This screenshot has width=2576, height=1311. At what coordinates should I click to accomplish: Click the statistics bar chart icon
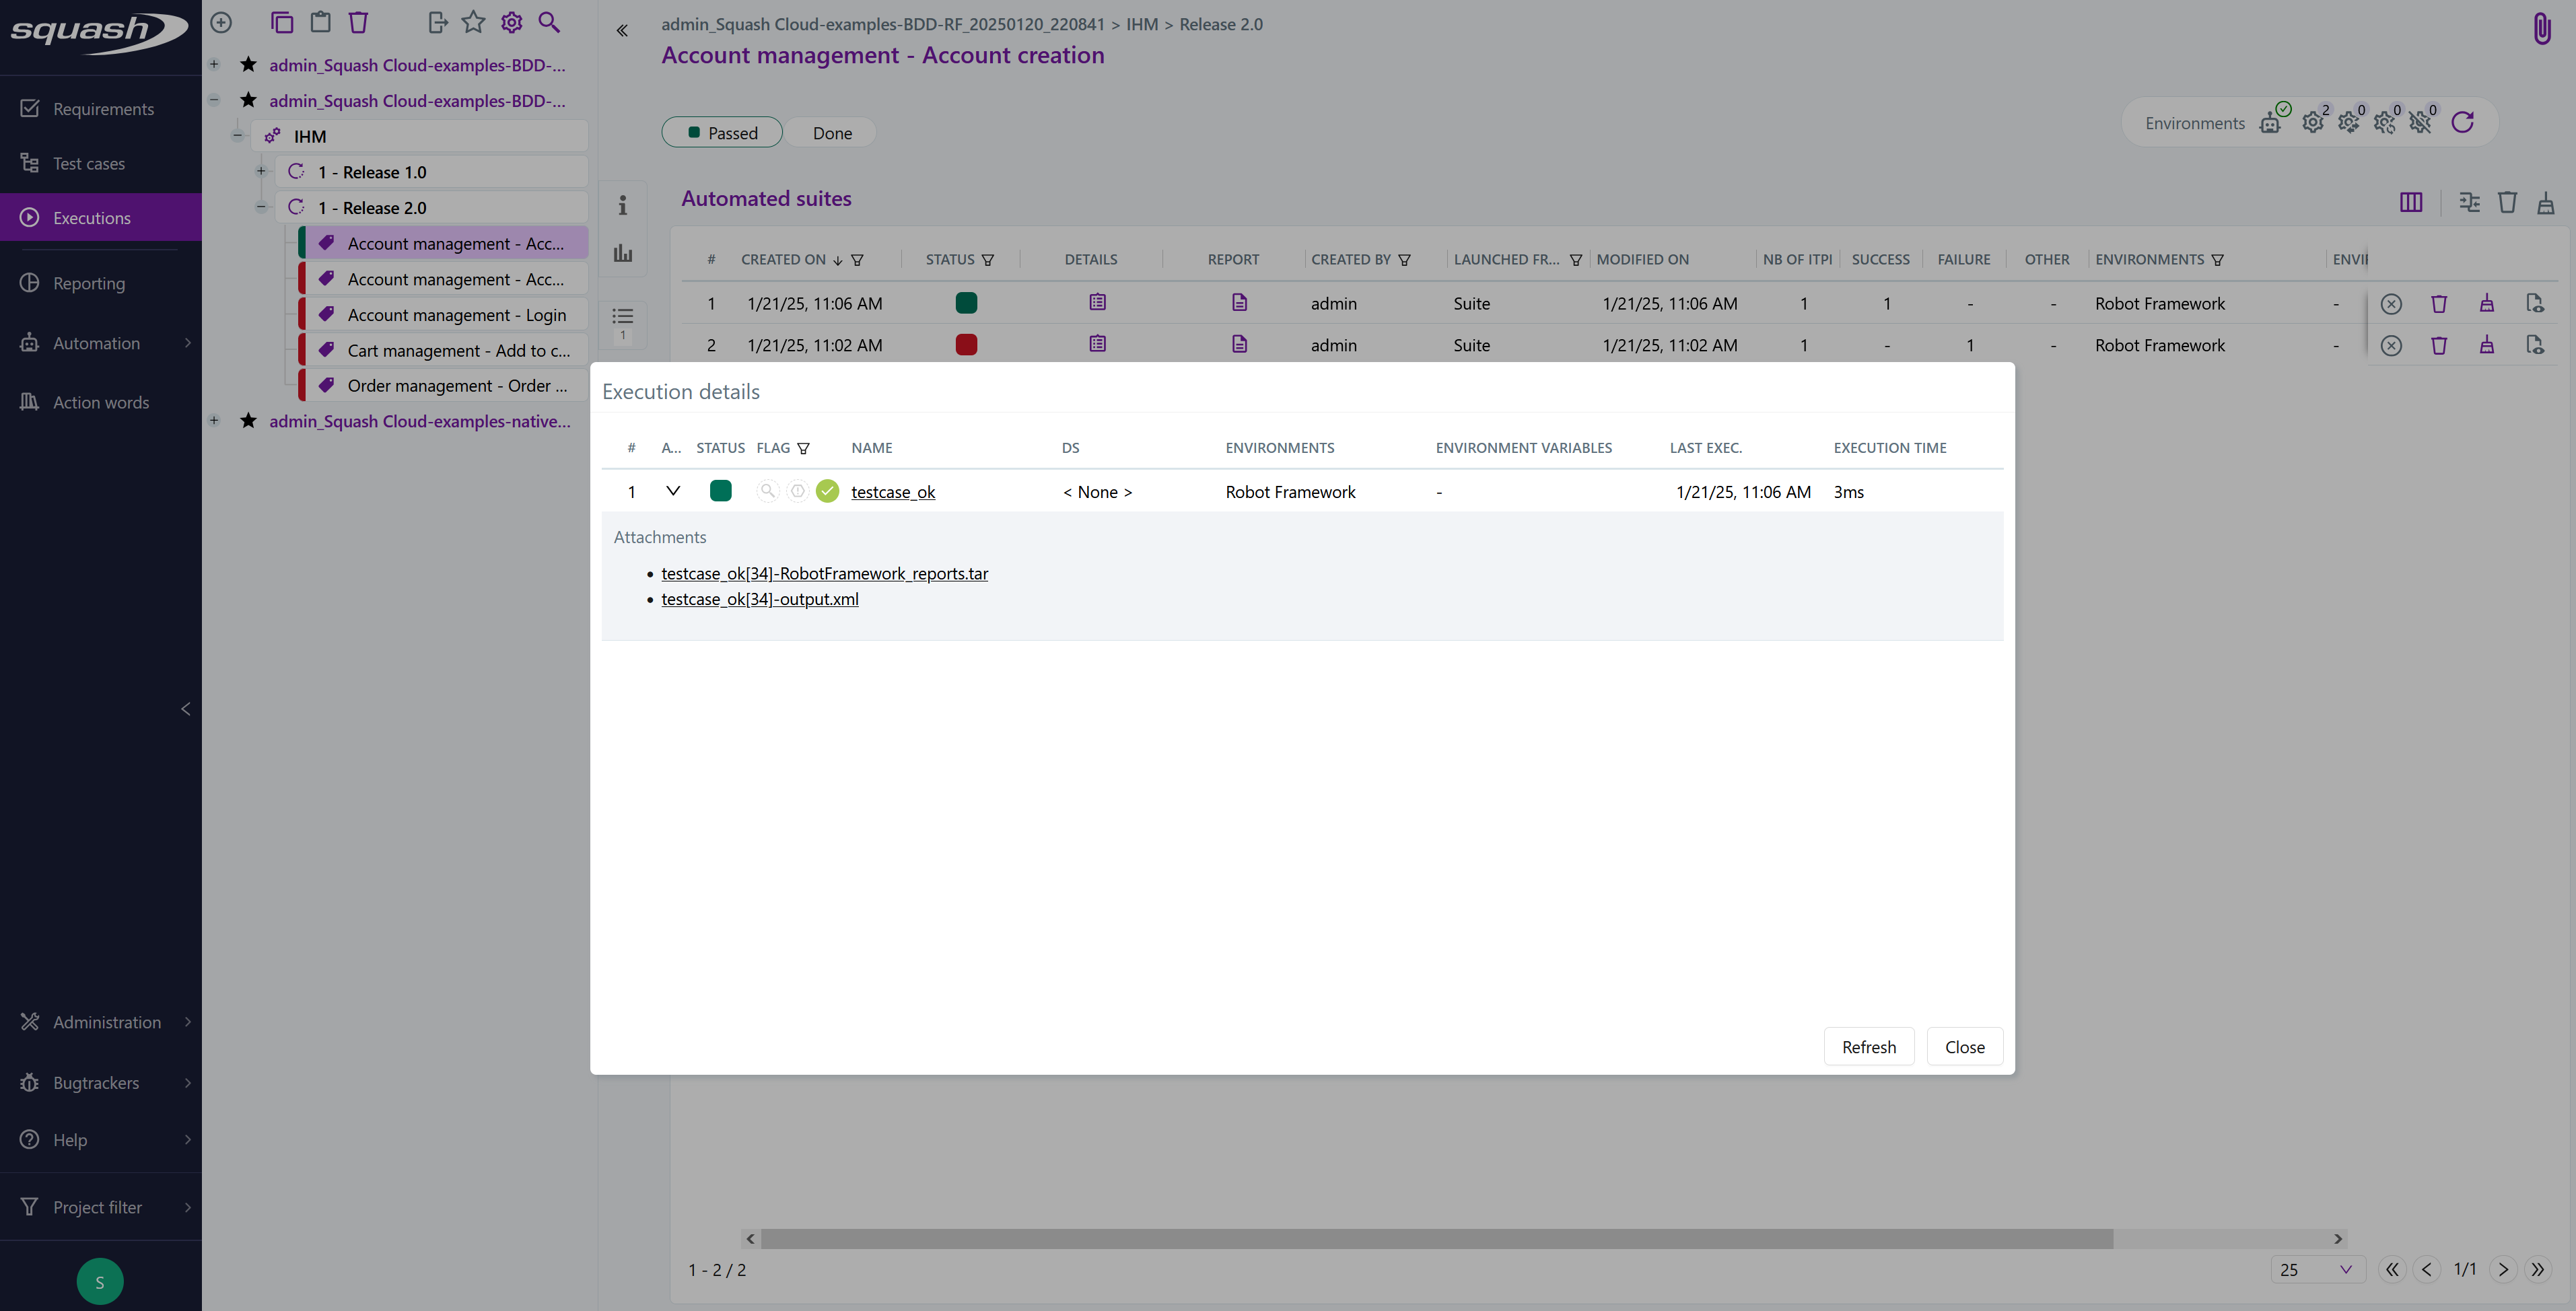pos(623,253)
